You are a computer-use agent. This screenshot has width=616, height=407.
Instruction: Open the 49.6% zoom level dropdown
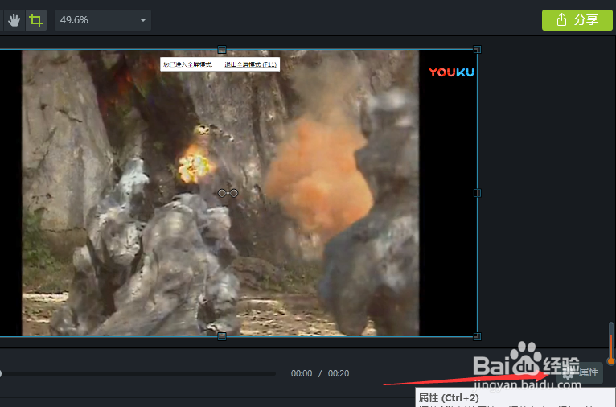103,20
